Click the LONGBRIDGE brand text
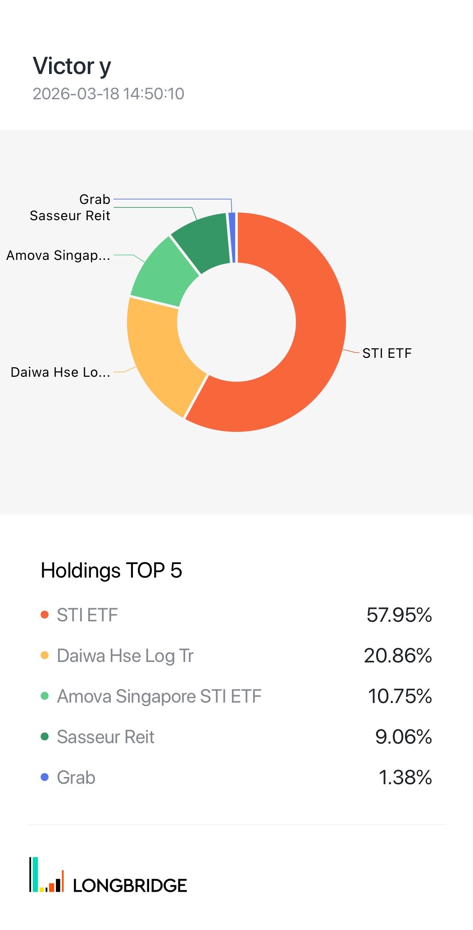Screen dimensions: 473x930 pos(130,885)
